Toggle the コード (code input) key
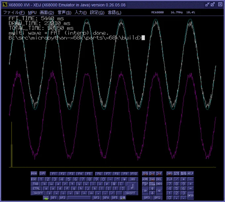Screen dimensions: 225x202 tap(159, 174)
